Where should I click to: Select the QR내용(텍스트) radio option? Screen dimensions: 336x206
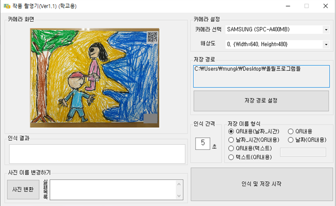tap(231, 149)
